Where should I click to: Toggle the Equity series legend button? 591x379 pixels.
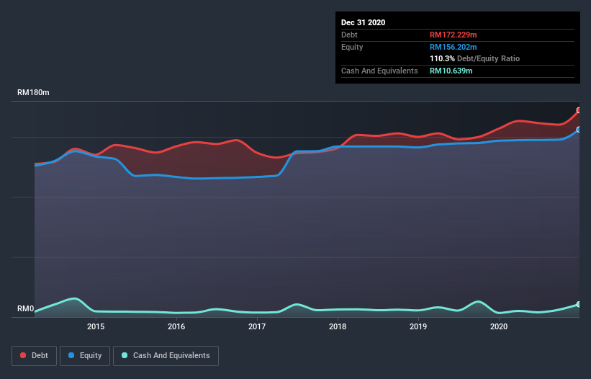[x=85, y=356]
